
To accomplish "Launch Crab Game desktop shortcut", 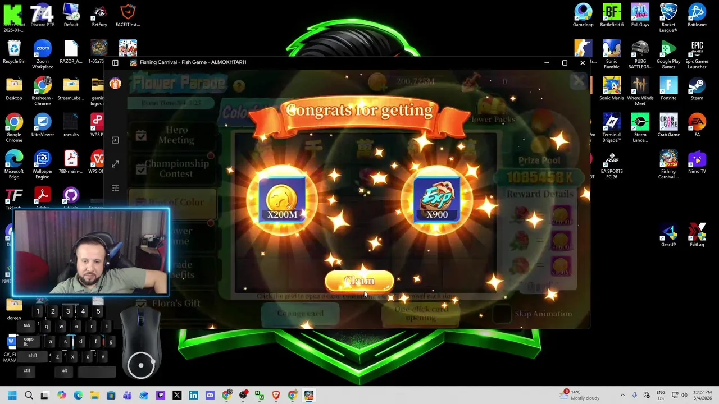I will click(668, 125).
